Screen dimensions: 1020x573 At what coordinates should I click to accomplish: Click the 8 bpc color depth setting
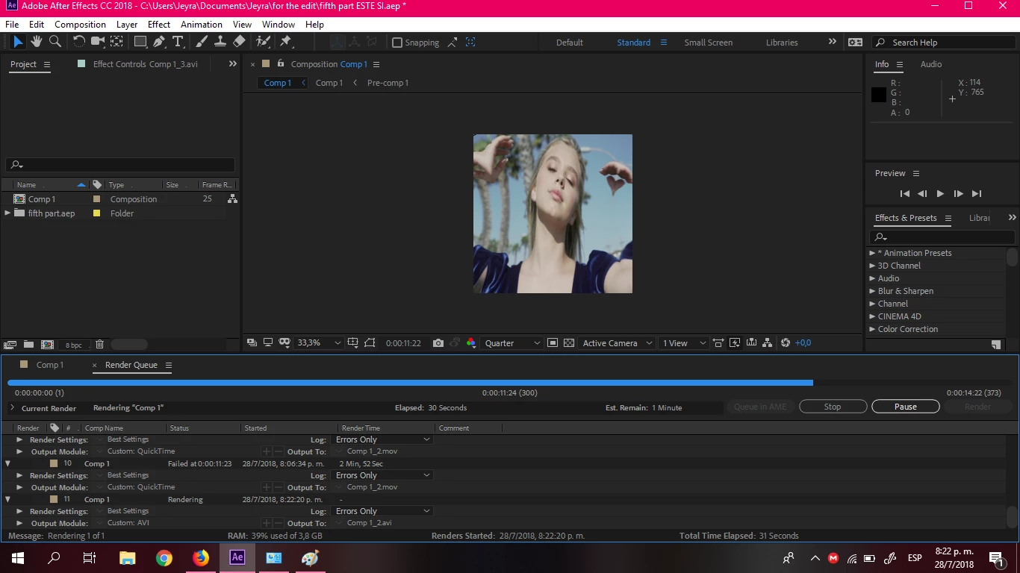pyautogui.click(x=74, y=345)
